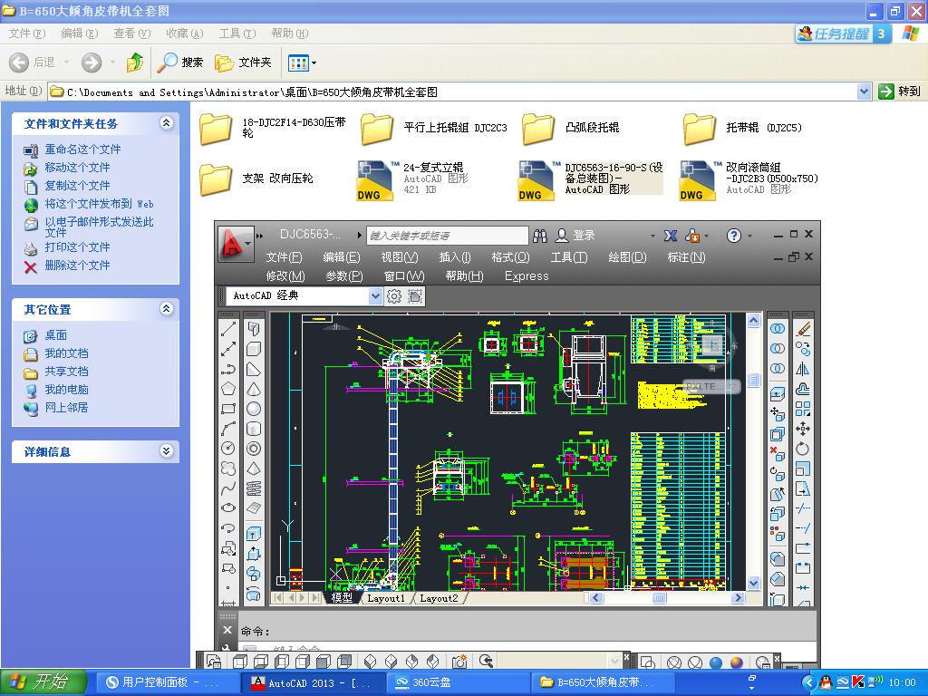
Task: Select the Erase tool in modify toolbar
Action: pyautogui.click(x=802, y=329)
